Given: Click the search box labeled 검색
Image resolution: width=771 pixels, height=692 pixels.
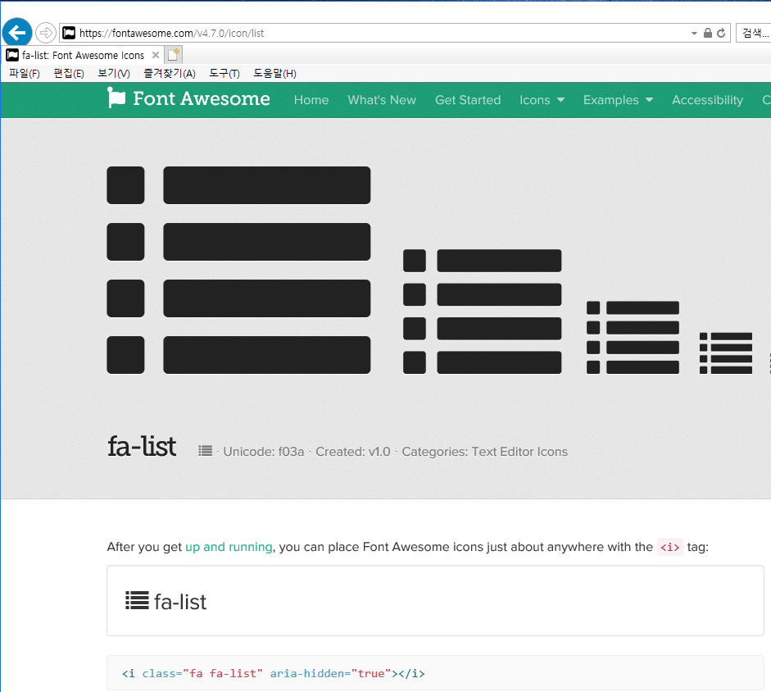Looking at the screenshot, I should (754, 33).
